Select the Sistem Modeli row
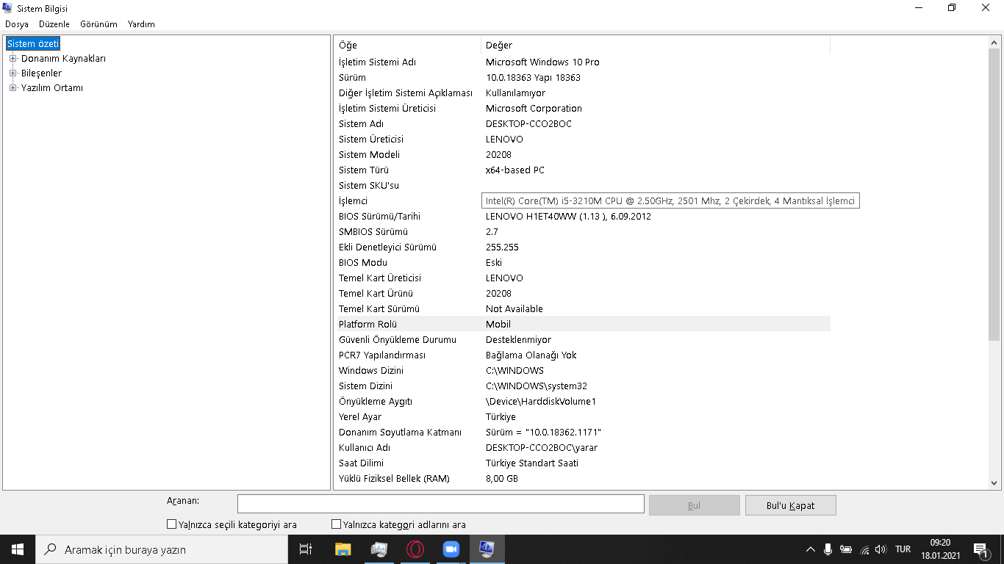 tap(583, 155)
